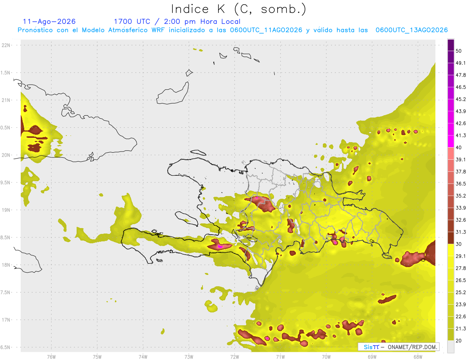Pick the light gray swatch below 20
469x362 pixels.
pyautogui.click(x=451, y=347)
